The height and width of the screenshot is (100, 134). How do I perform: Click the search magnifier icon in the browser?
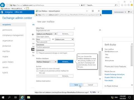click(x=116, y=5)
